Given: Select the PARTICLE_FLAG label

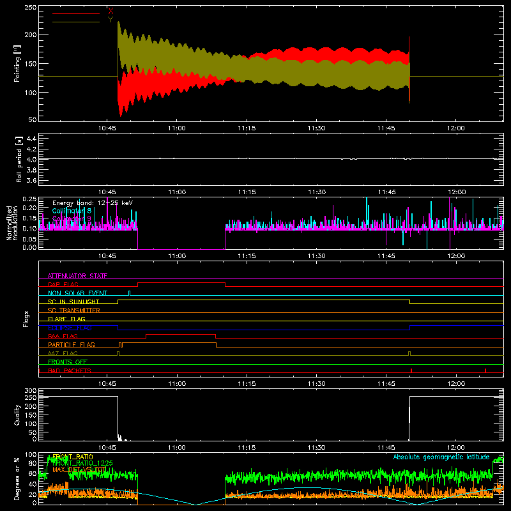Looking at the screenshot, I should (72, 344).
